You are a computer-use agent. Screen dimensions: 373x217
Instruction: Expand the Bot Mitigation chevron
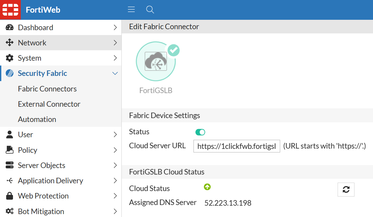pos(115,211)
